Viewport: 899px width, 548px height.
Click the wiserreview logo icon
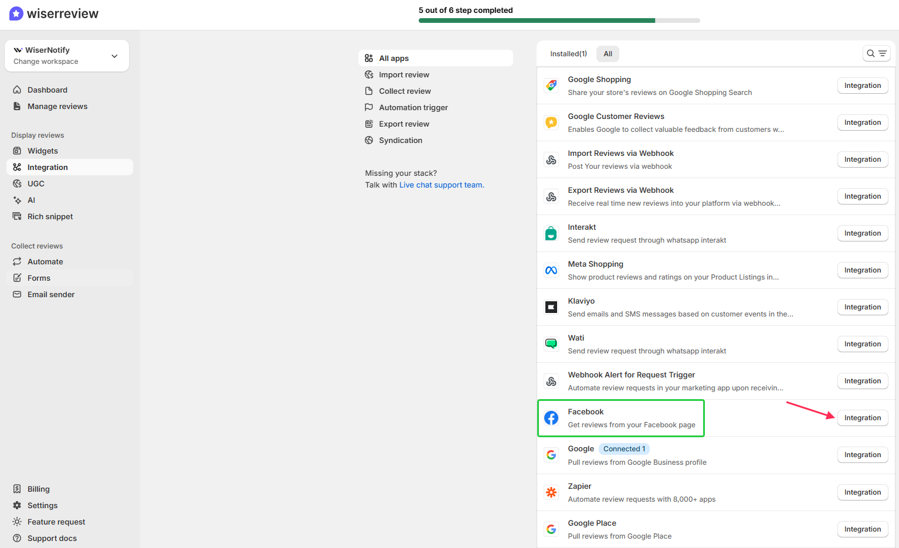pos(16,13)
